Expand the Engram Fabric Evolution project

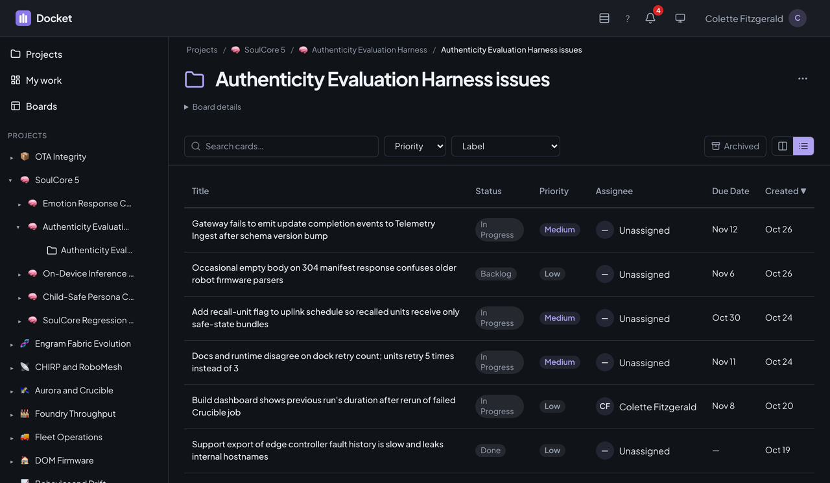pos(12,344)
